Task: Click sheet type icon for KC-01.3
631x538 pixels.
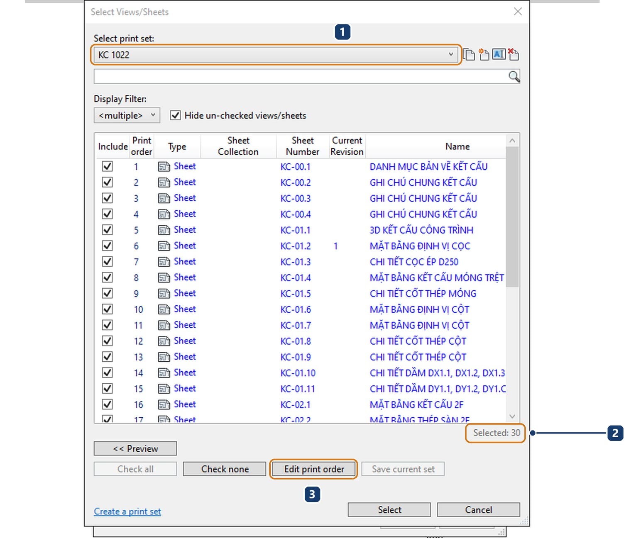Action: [x=164, y=262]
